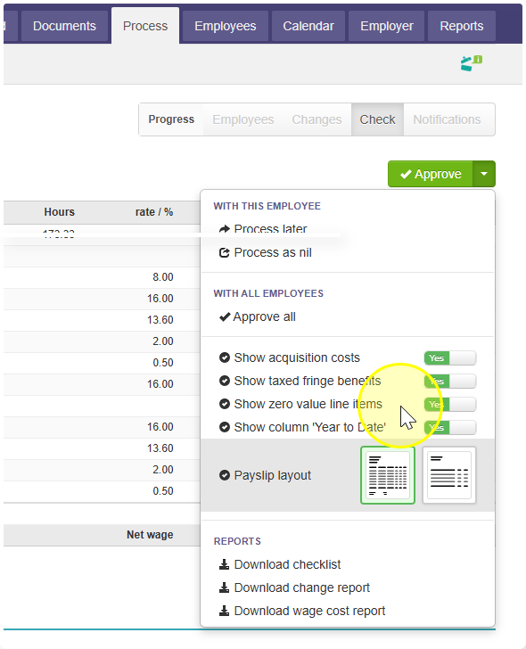Click the Net wage label
This screenshot has width=526, height=649.
[x=150, y=535]
